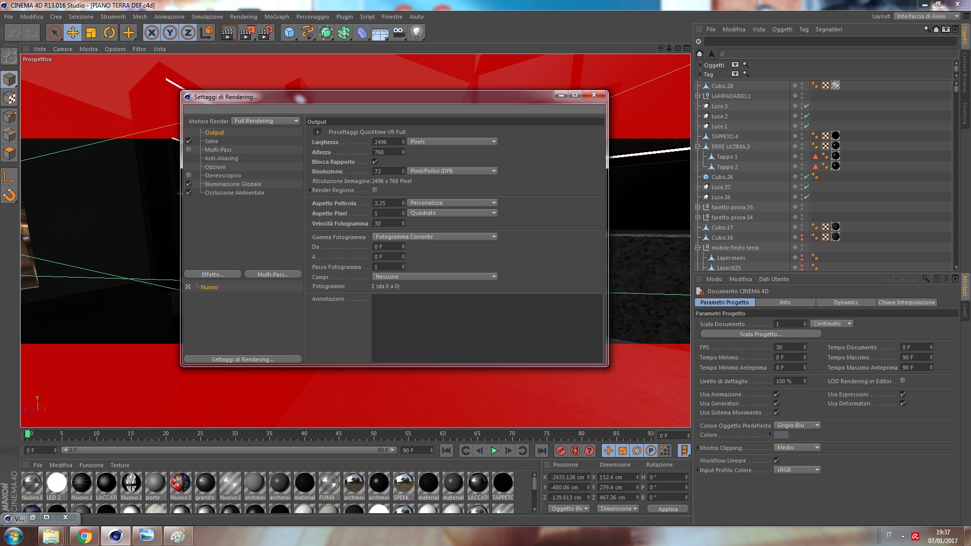971x546 pixels.
Task: Click the Colore swatch in project parameters
Action: point(781,435)
